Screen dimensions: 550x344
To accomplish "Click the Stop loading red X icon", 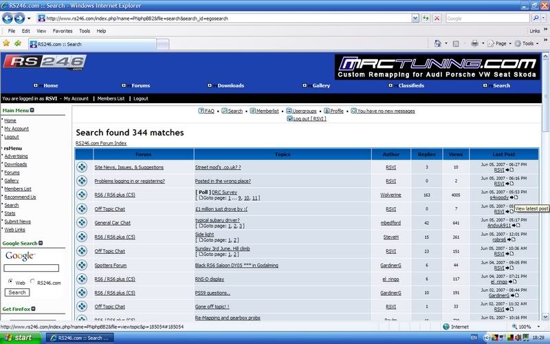I will tap(437, 19).
